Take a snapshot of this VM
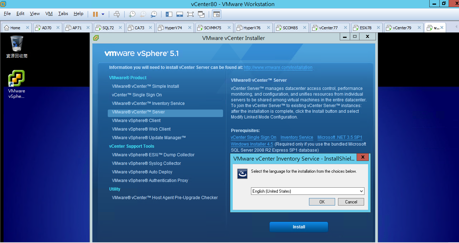 coord(132,14)
